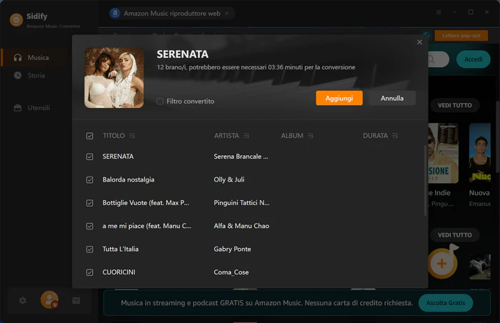Select the Balorda nostalgia track title
The height and width of the screenshot is (323, 500).
pos(128,179)
